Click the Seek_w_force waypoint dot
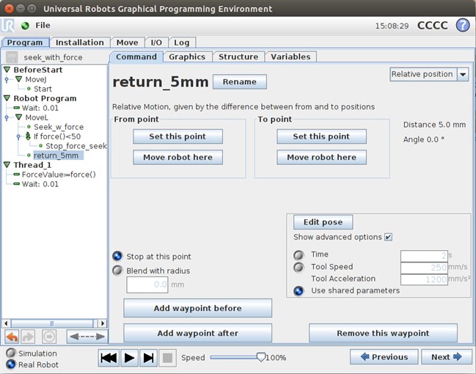Screen dimensions: 476x374 click(x=29, y=127)
